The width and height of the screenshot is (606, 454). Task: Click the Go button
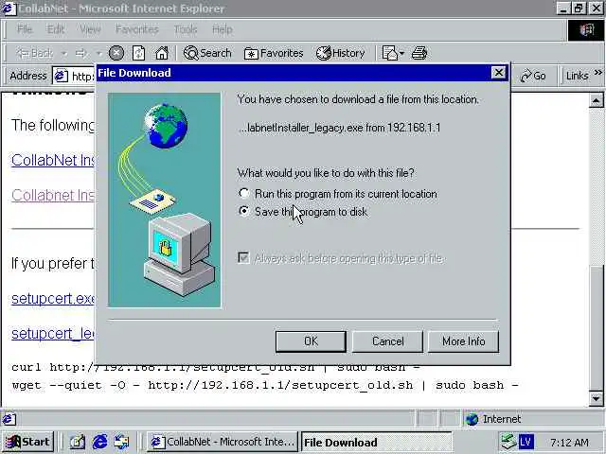pos(533,76)
